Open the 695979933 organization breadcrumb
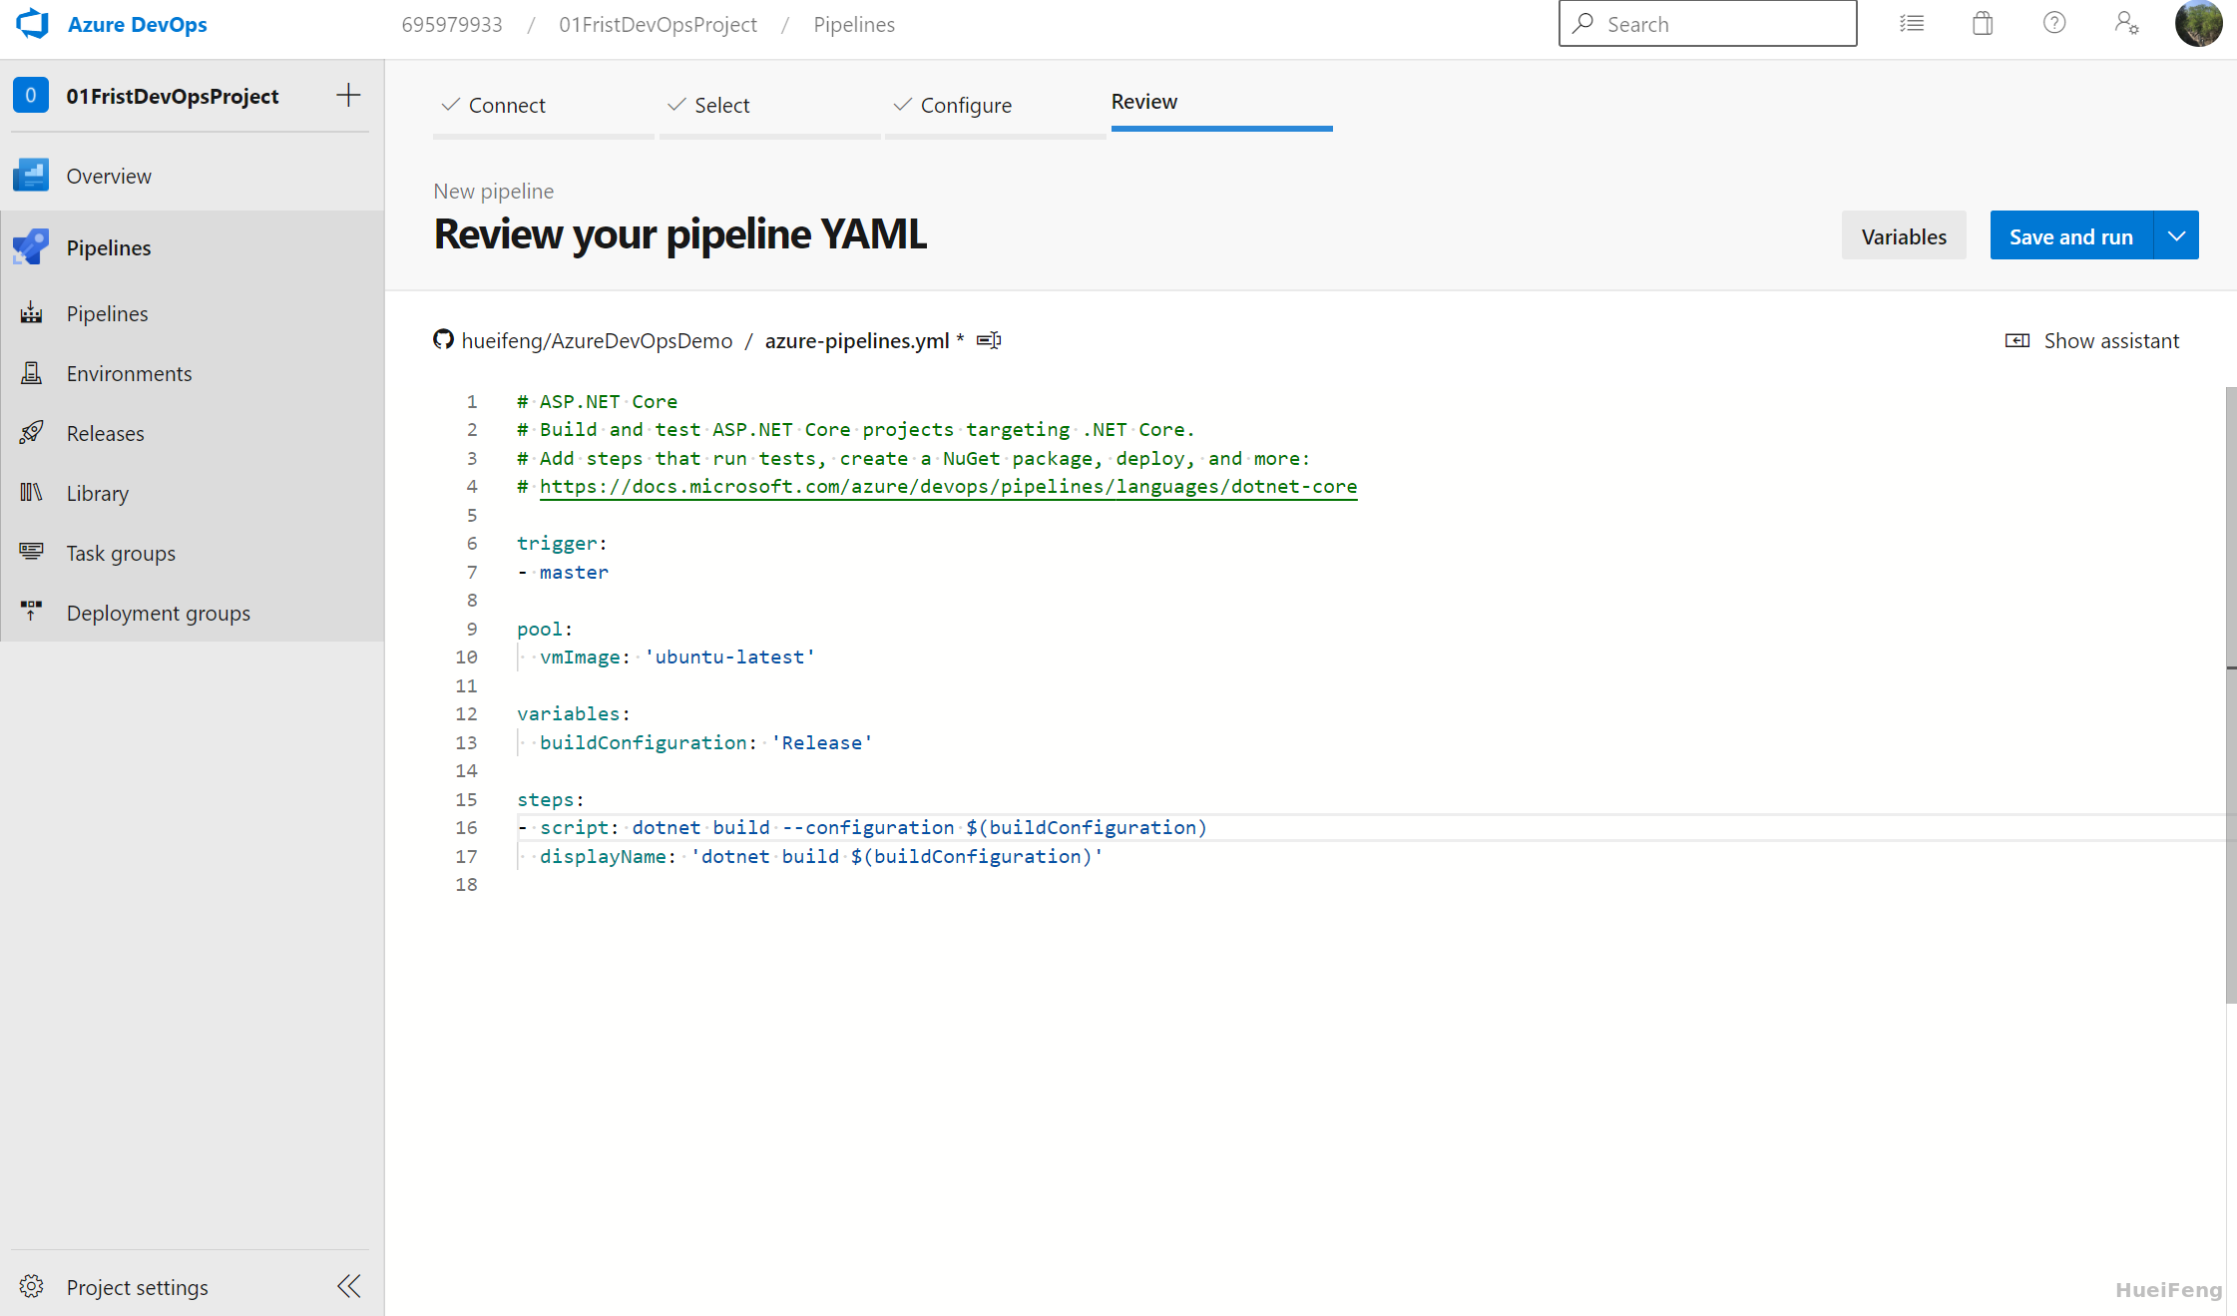This screenshot has width=2237, height=1316. click(452, 24)
